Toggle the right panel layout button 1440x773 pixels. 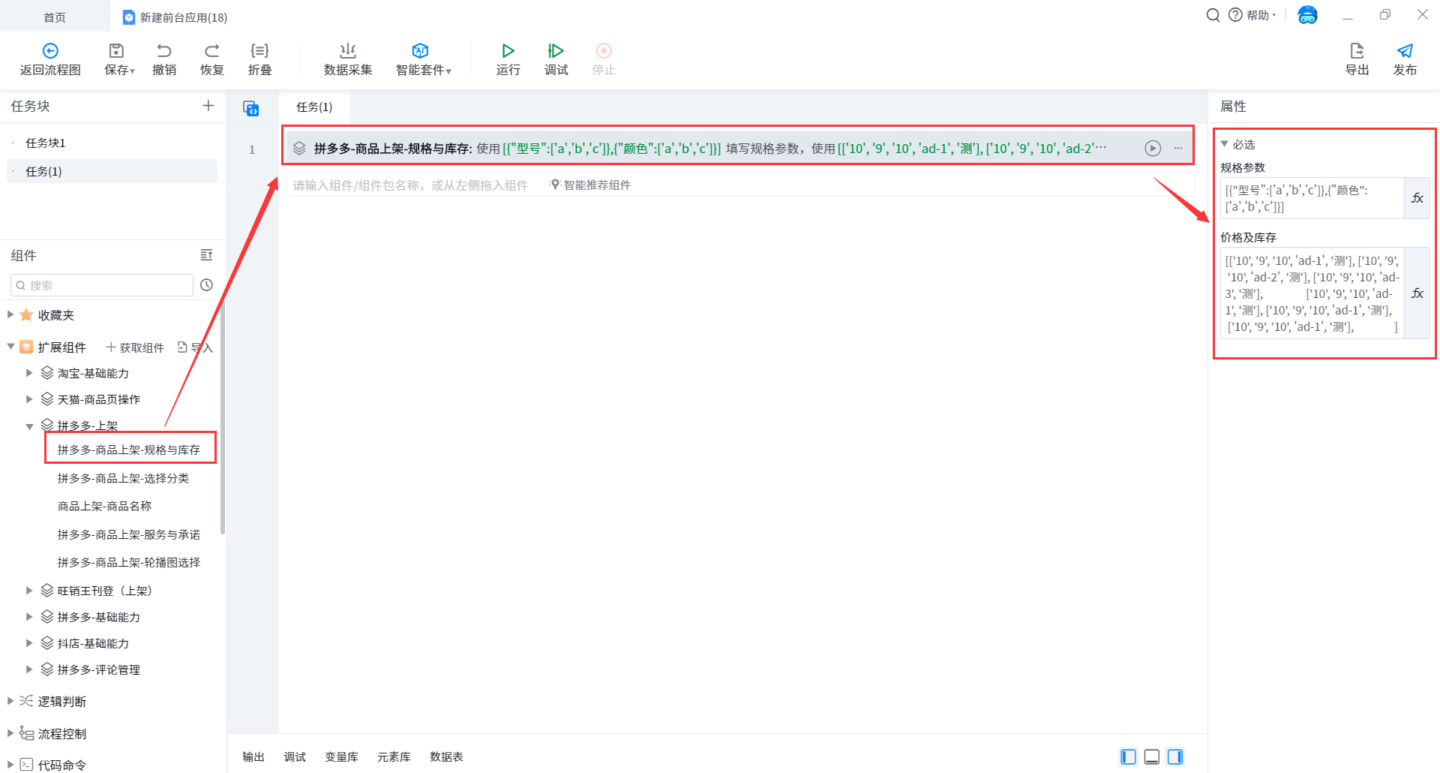pyautogui.click(x=1175, y=756)
